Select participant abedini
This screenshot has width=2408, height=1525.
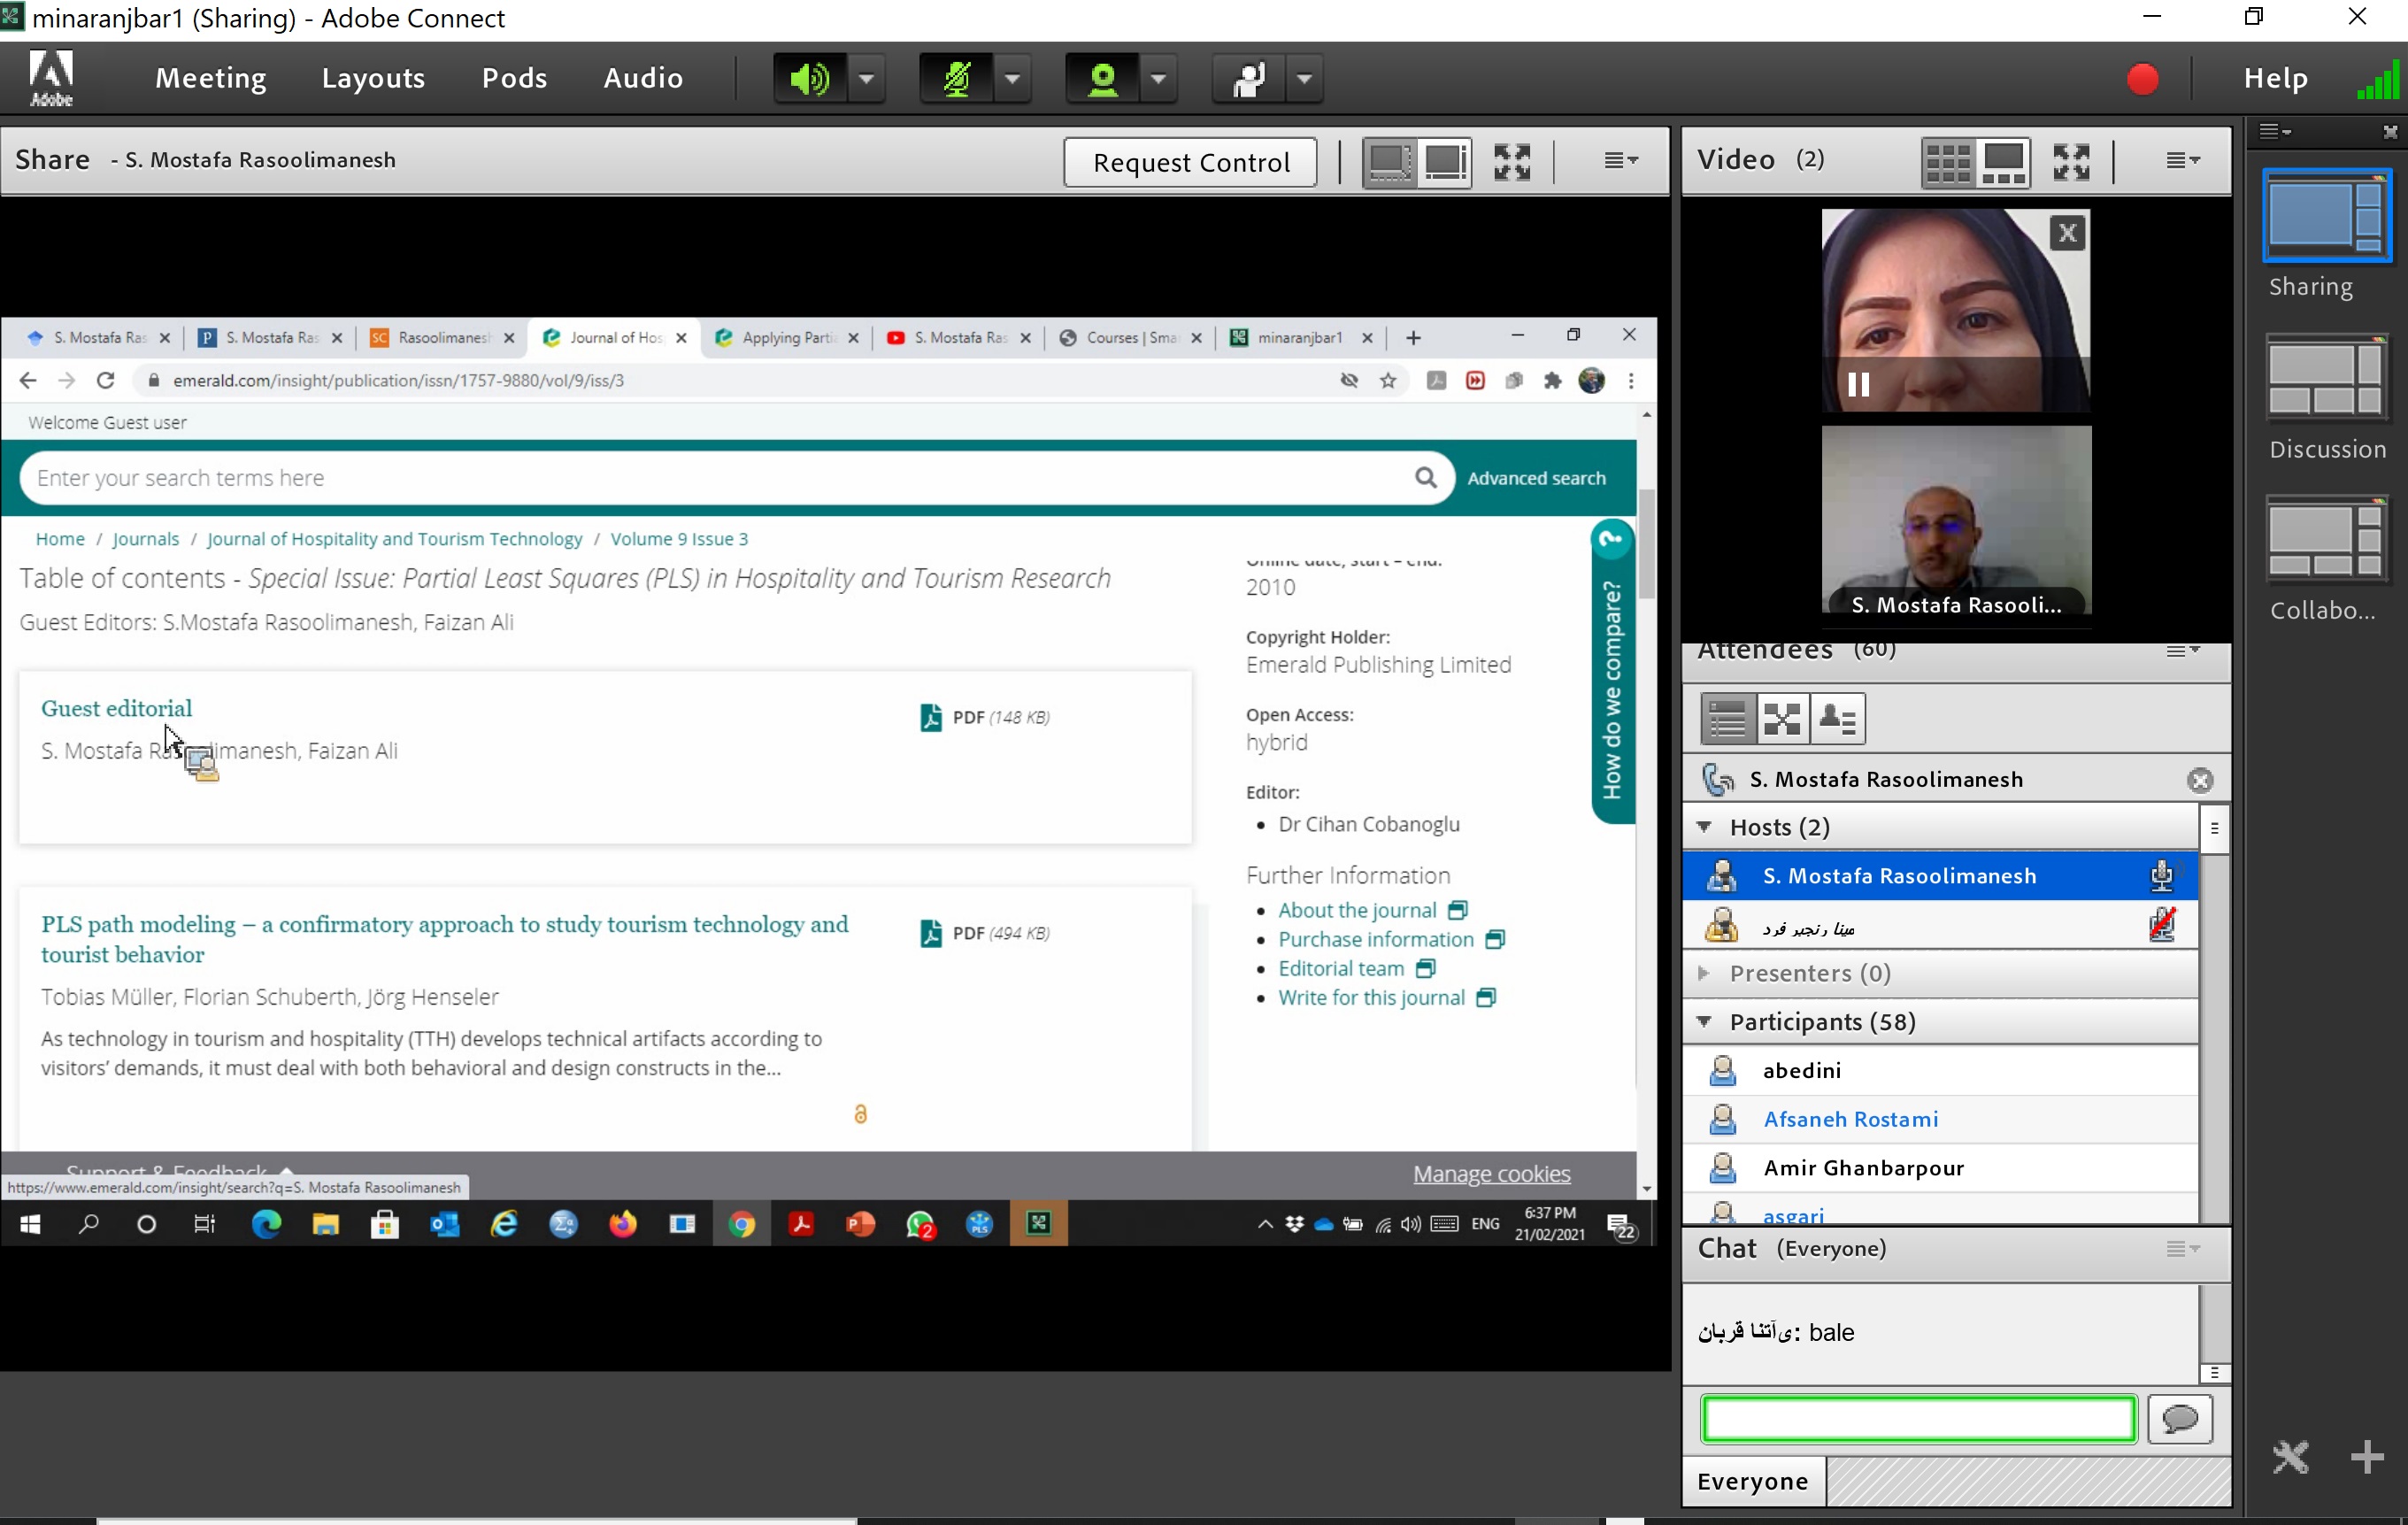coord(1940,1071)
